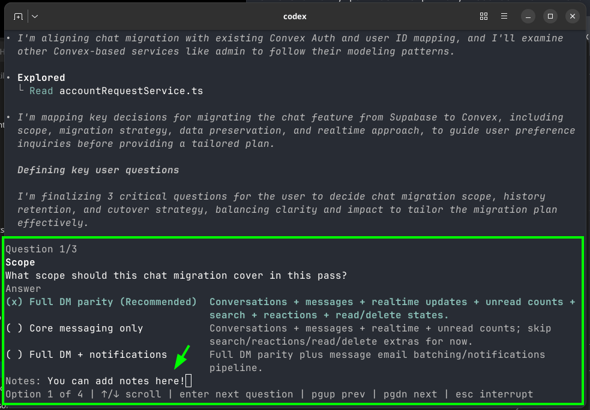Click the accountRequestService.ts file name

pyautogui.click(x=131, y=91)
